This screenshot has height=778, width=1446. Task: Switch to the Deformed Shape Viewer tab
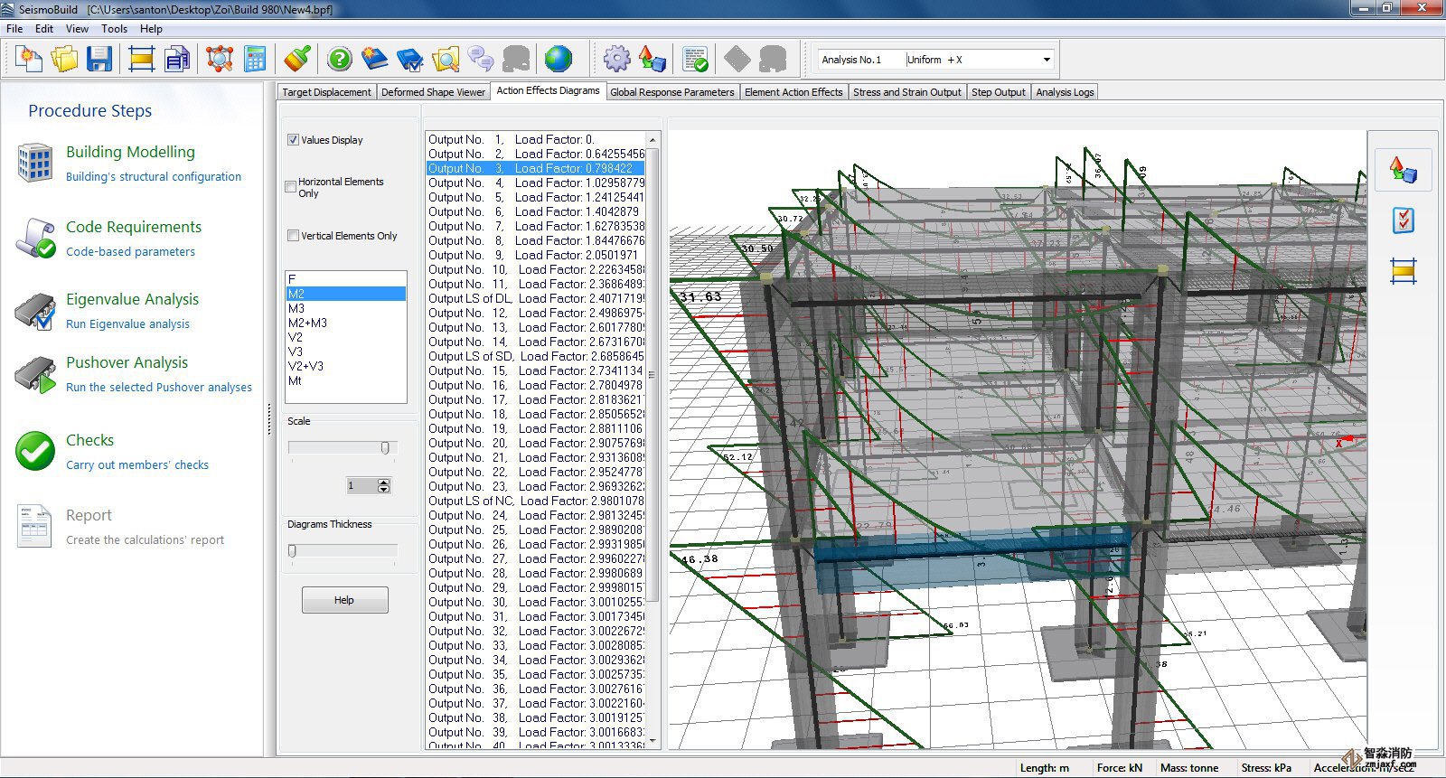433,92
